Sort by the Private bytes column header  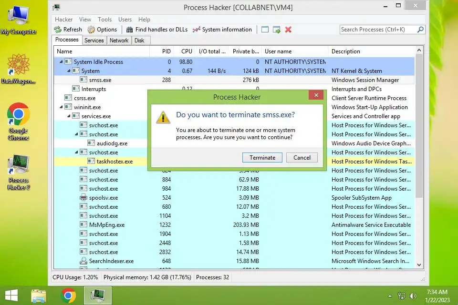[245, 51]
